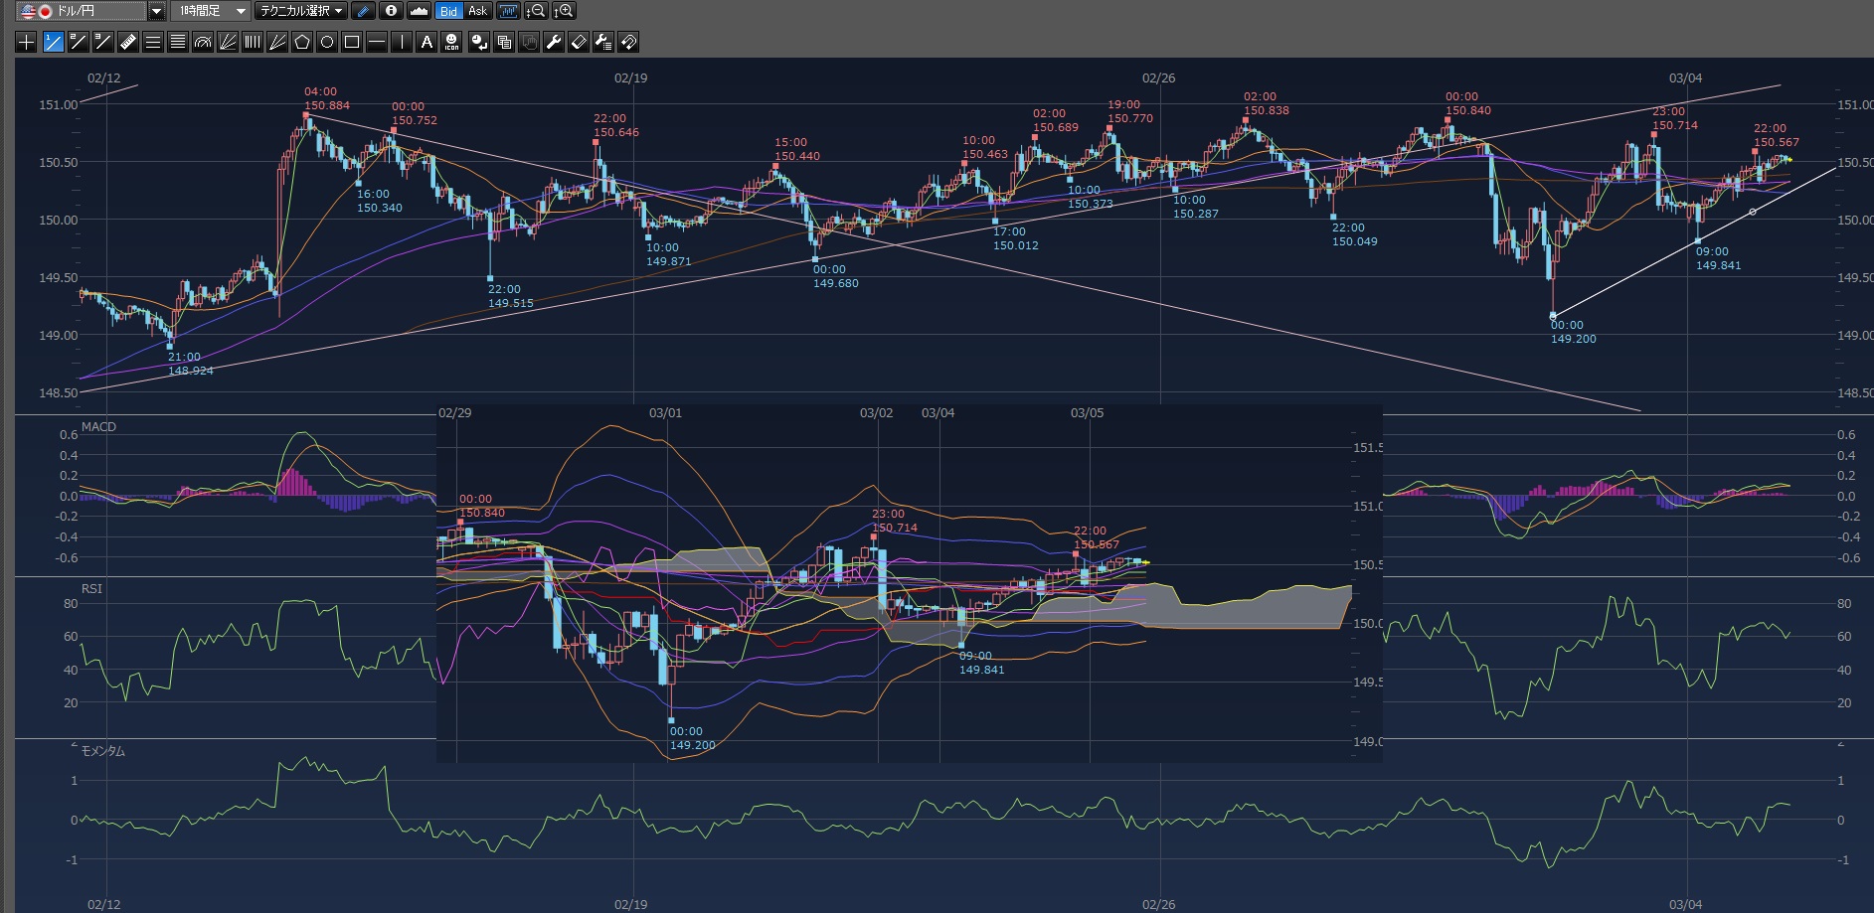Screen dimensions: 1874x913
Task: Switch price display to Ask
Action: 478,11
